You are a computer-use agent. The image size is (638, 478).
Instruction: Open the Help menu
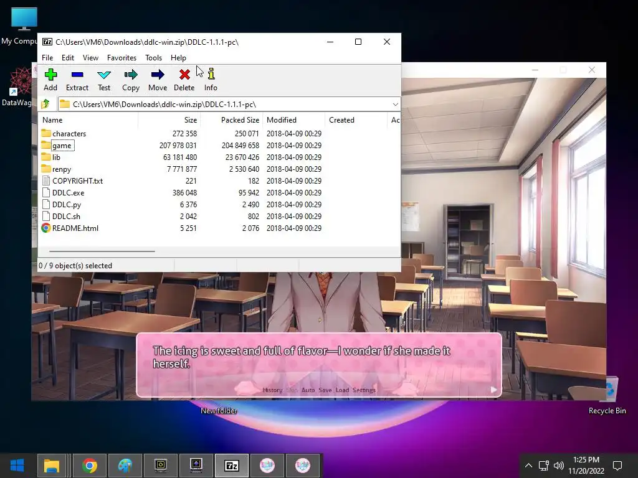pyautogui.click(x=178, y=58)
